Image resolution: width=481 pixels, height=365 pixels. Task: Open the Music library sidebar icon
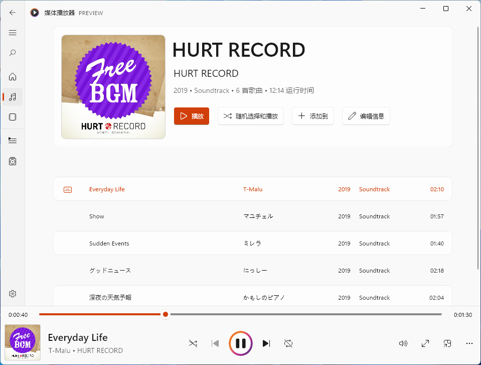(x=13, y=97)
